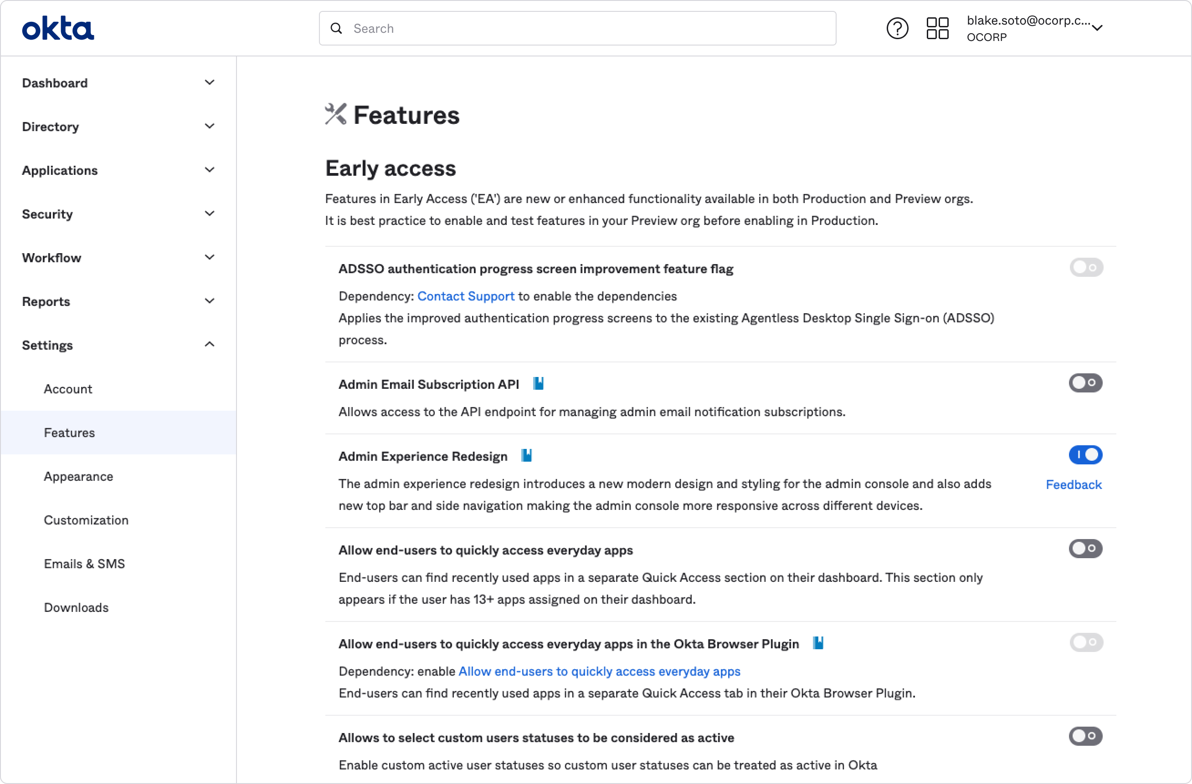This screenshot has width=1192, height=784.
Task: Enable custom user statuses considered active toggle
Action: pyautogui.click(x=1085, y=736)
